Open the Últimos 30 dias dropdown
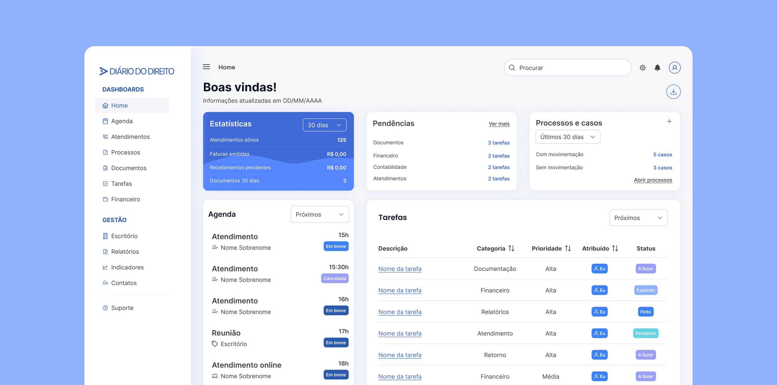 point(568,137)
